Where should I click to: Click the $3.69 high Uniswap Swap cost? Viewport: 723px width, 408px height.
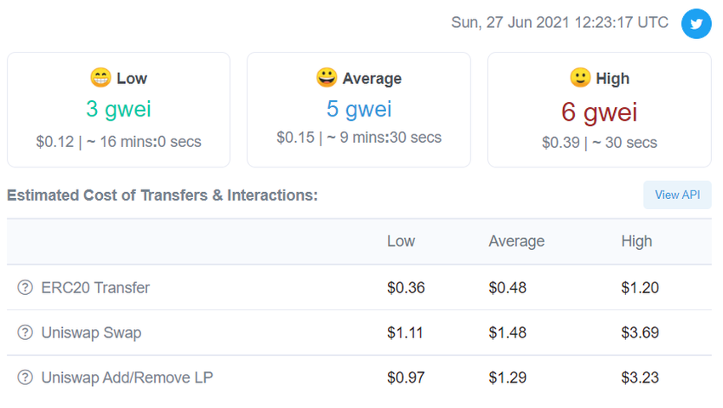click(x=640, y=332)
